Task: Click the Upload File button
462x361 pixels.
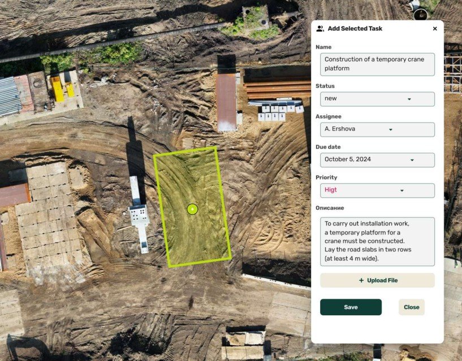Action: point(377,280)
